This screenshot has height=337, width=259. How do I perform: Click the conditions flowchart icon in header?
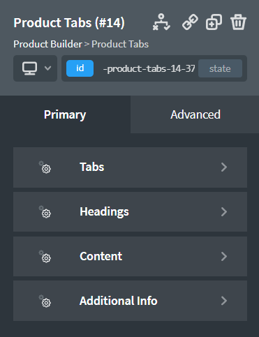pyautogui.click(x=161, y=22)
